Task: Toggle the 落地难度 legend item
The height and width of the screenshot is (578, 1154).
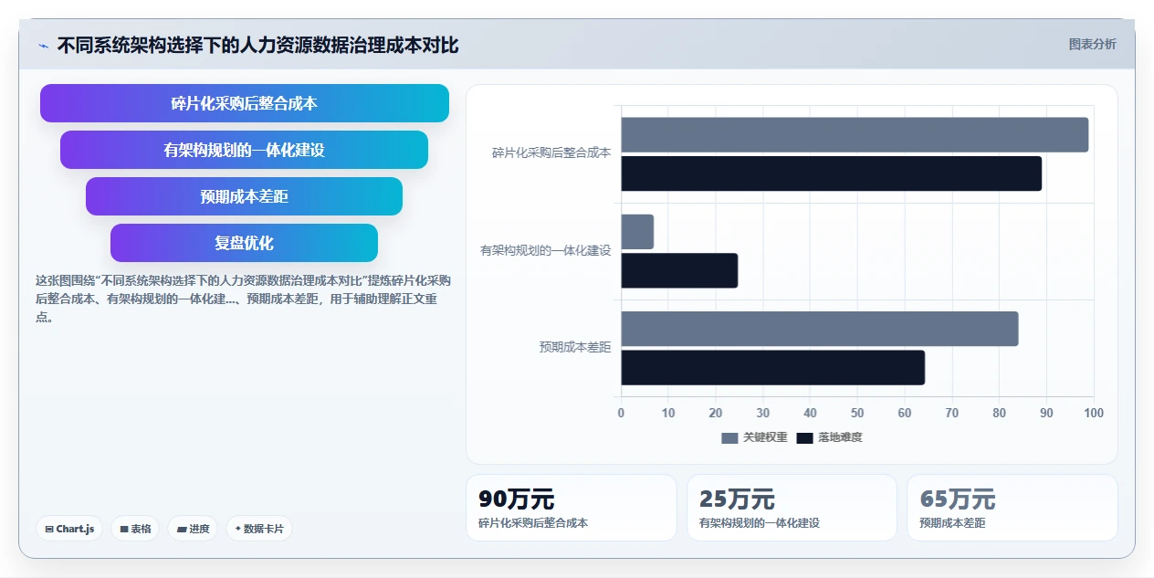Action: pyautogui.click(x=829, y=437)
